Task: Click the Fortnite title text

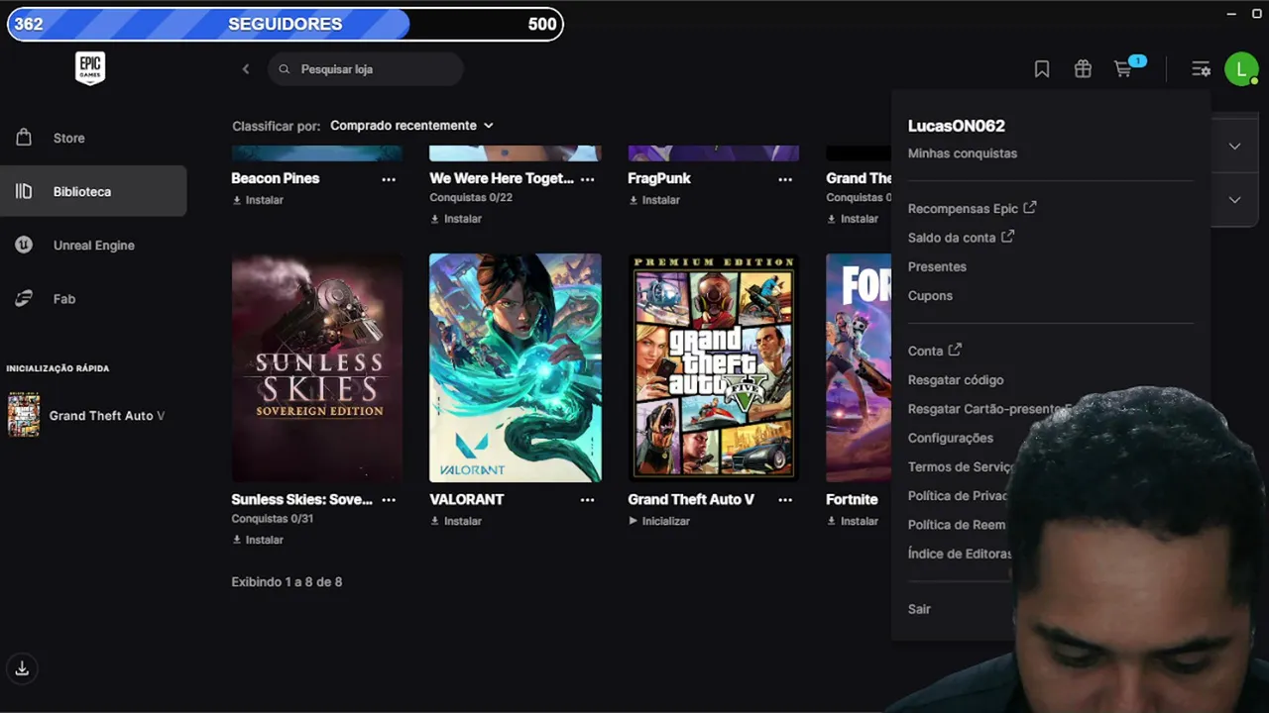Action: tap(853, 499)
